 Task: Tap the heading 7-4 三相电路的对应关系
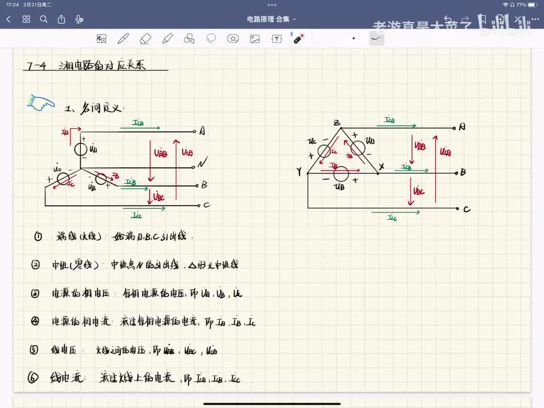click(86, 65)
